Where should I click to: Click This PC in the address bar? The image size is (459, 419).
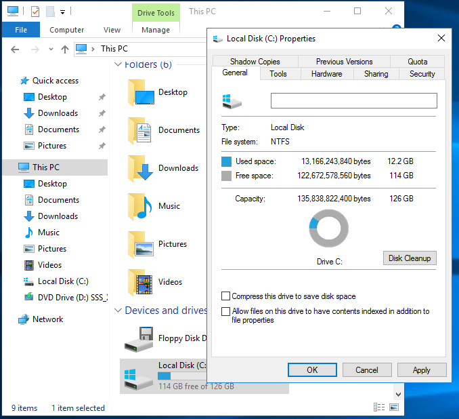point(114,49)
